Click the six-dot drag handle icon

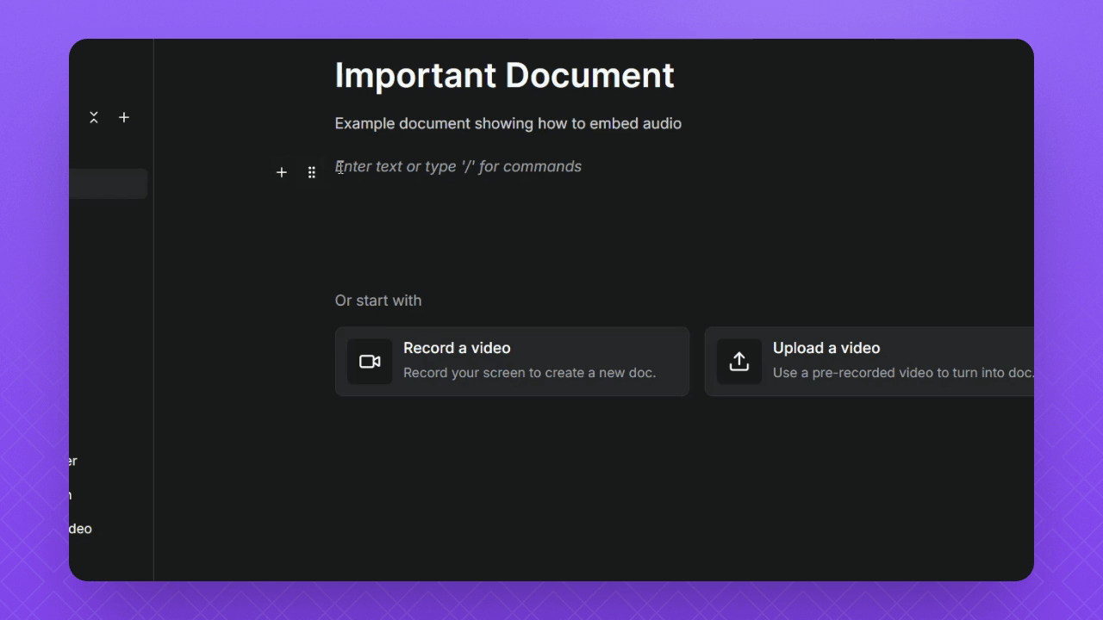(x=312, y=172)
